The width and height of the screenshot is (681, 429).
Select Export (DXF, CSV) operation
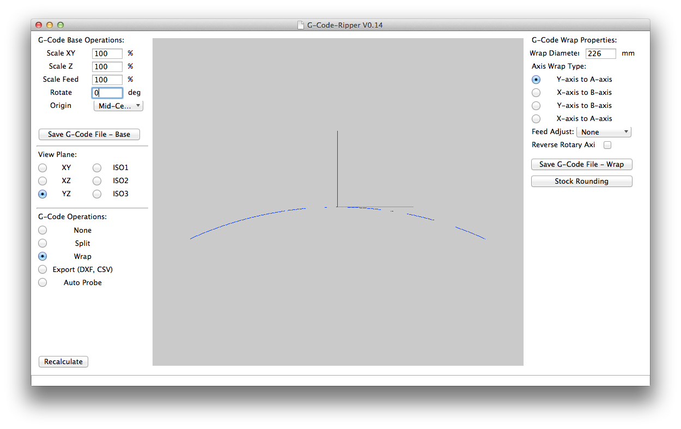[x=42, y=270]
